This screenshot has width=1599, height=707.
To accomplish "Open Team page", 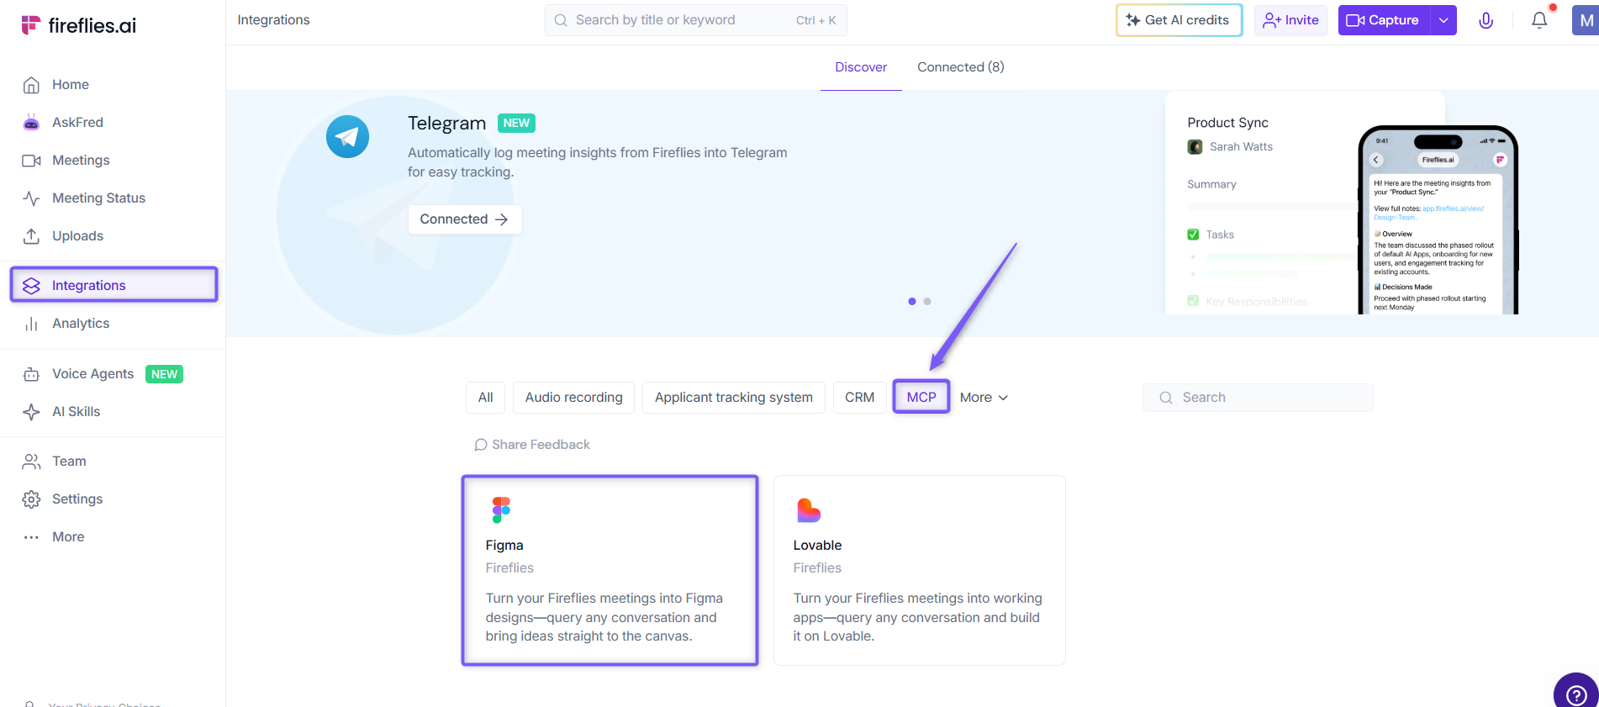I will [69, 461].
